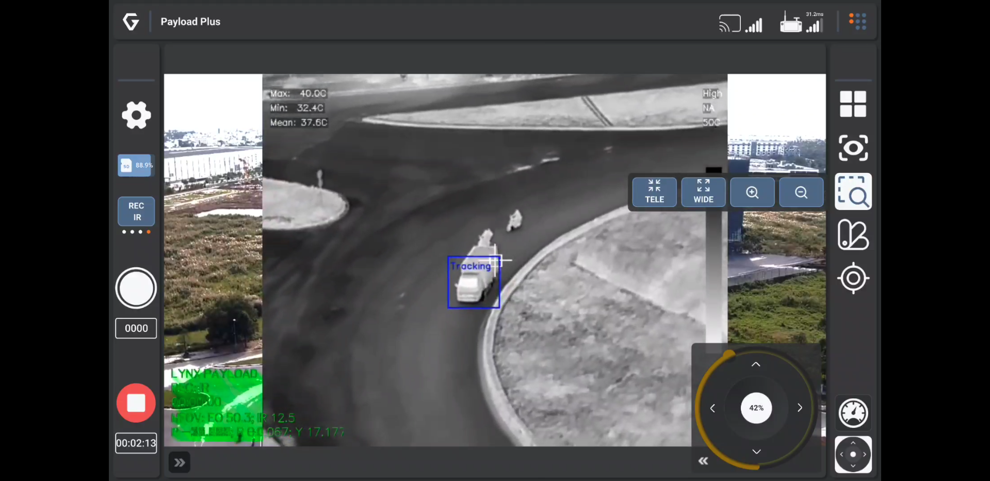Activate the focus capture icon
This screenshot has height=481, width=990.
(x=853, y=148)
